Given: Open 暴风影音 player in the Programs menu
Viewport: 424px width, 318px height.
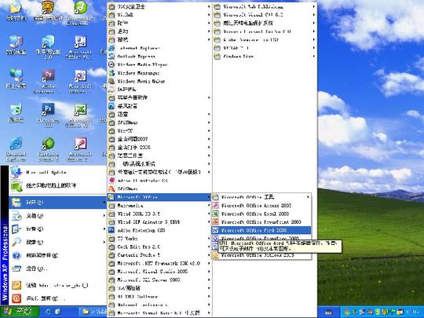Looking at the screenshot, I should [x=159, y=106].
